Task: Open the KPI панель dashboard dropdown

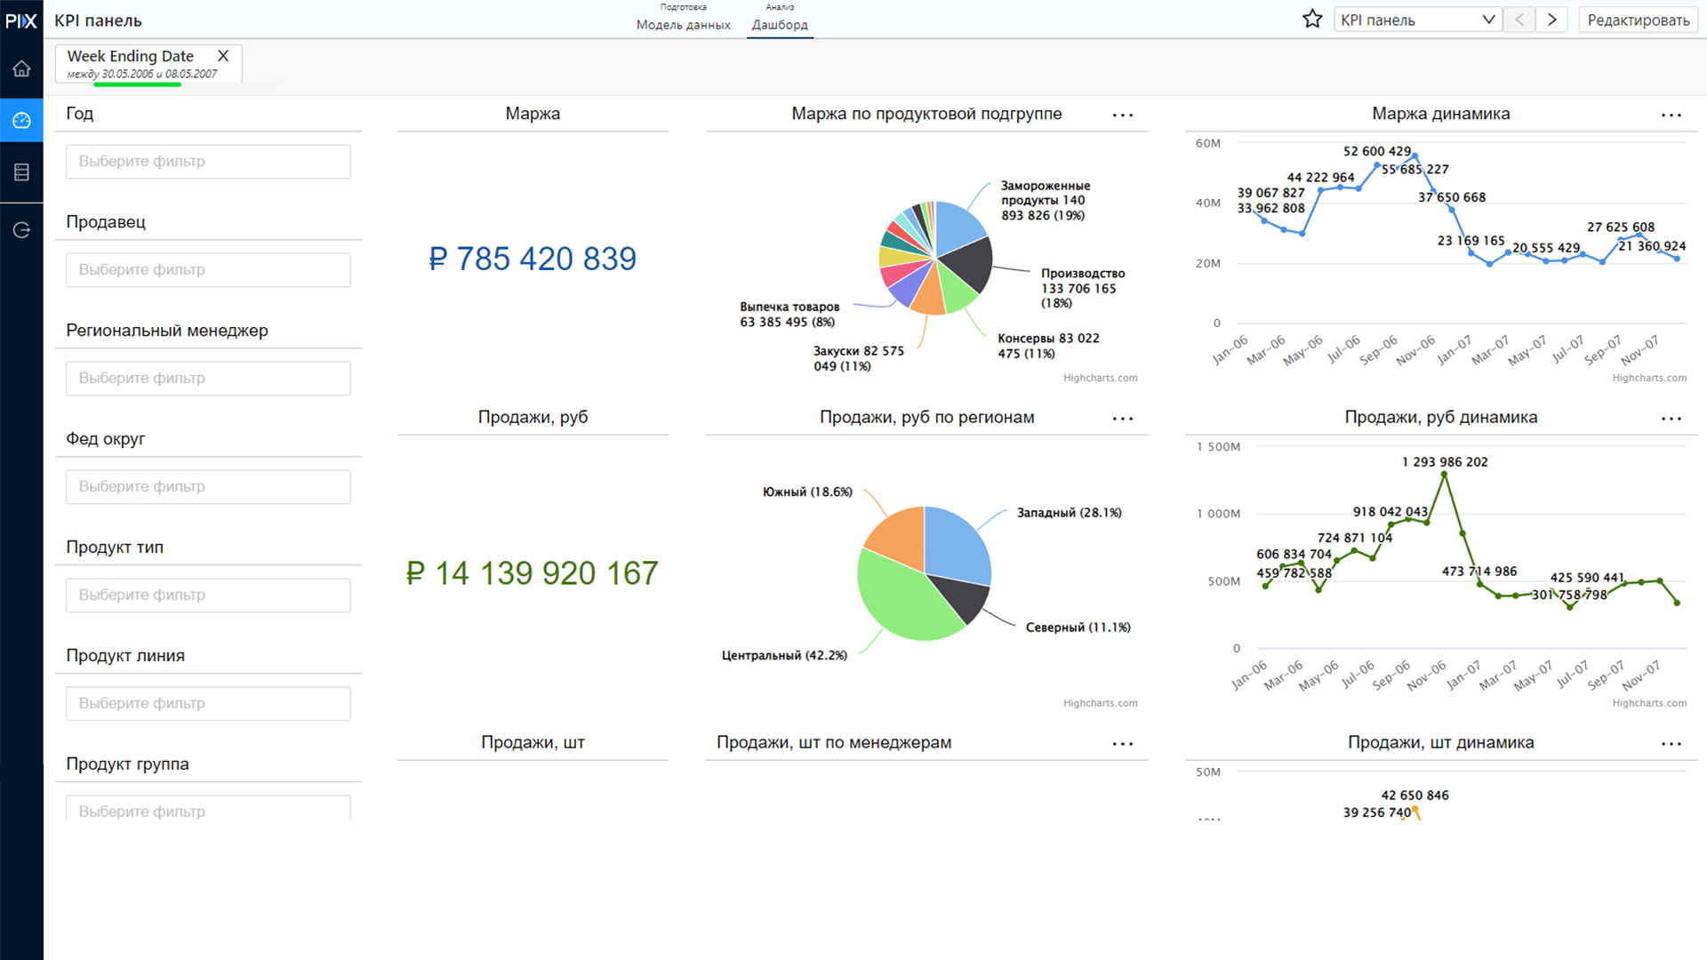Action: coord(1417,20)
